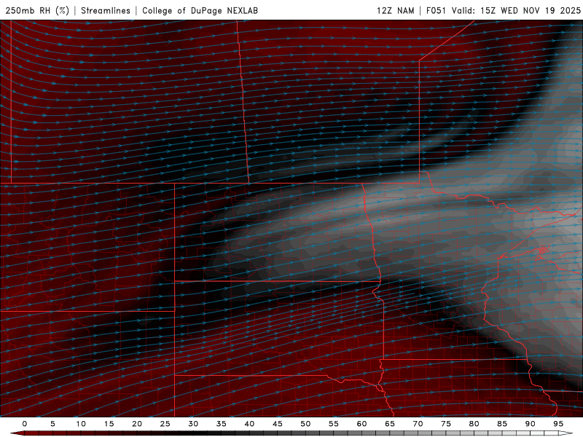
Task: Click the "70" label on the color scale
Action: [x=418, y=424]
